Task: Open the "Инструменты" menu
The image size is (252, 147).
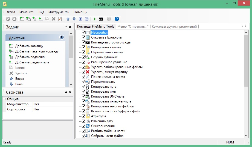Action: coord(59,12)
